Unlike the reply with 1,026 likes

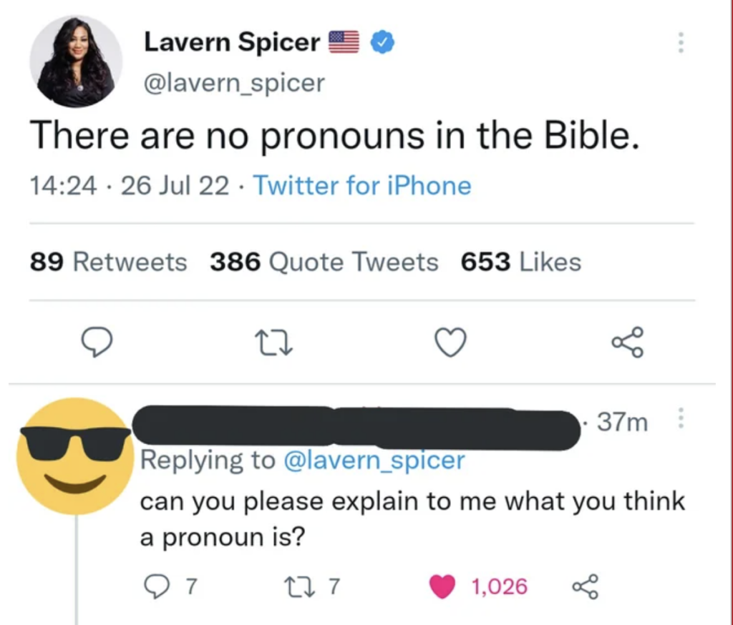[x=444, y=587]
